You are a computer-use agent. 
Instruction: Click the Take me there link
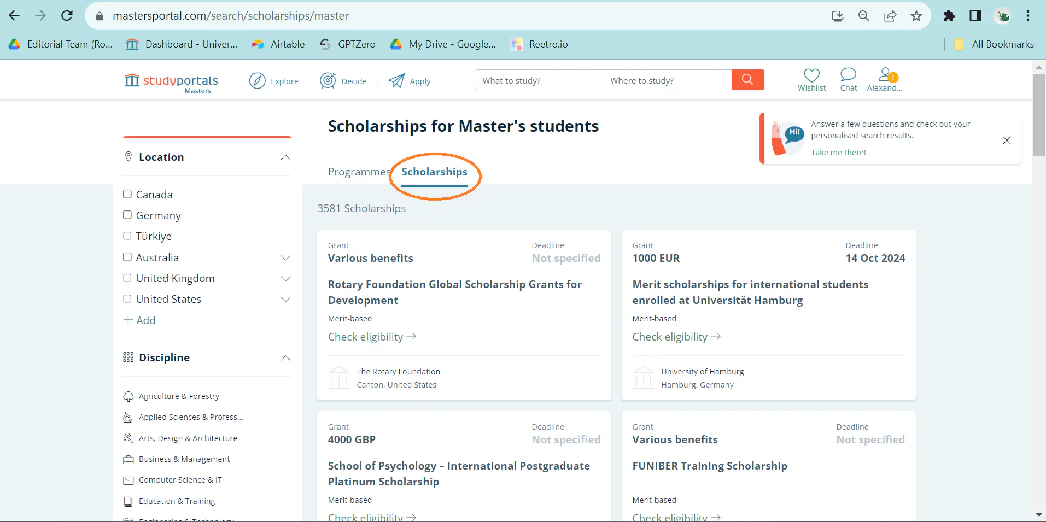(838, 152)
